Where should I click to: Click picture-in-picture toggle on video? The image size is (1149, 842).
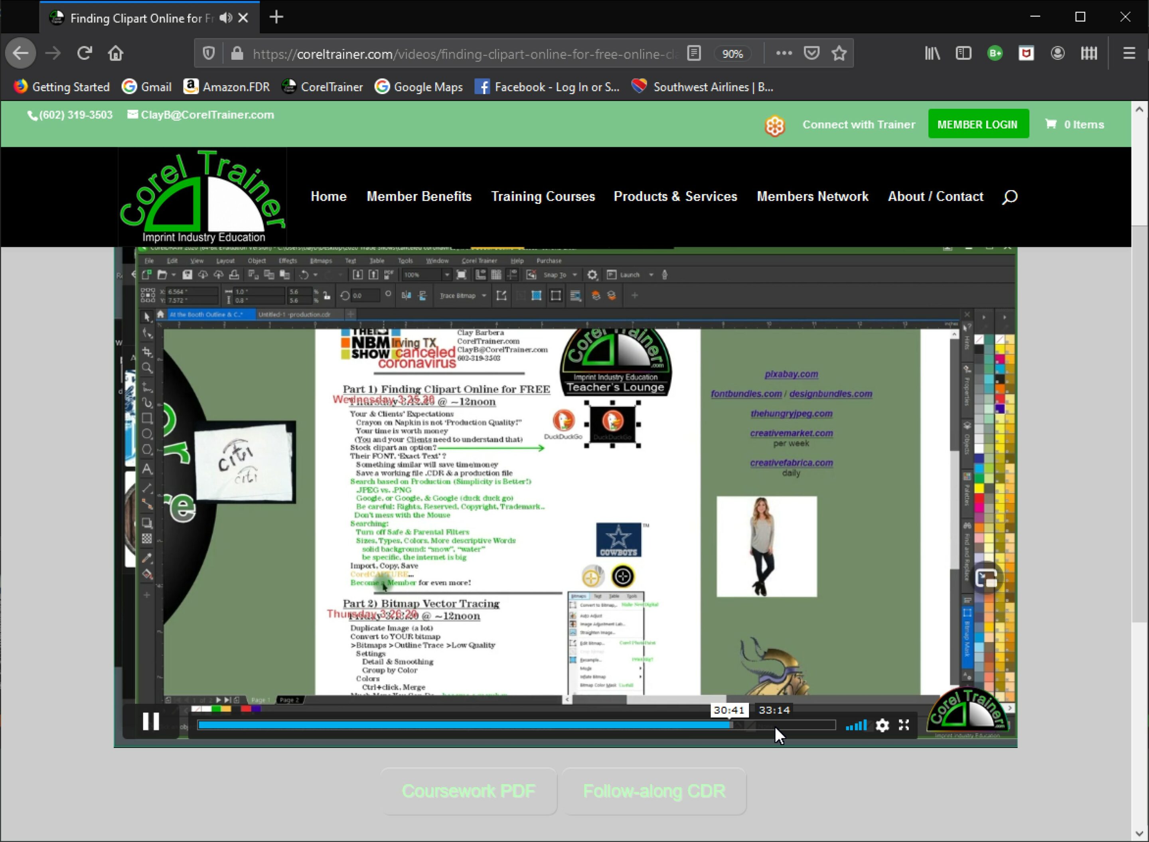coord(987,578)
